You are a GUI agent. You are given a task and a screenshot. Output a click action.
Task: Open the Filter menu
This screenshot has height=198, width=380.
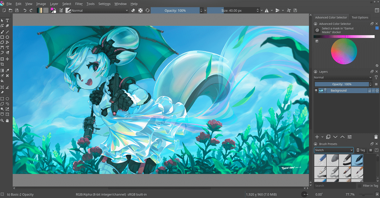click(x=78, y=4)
